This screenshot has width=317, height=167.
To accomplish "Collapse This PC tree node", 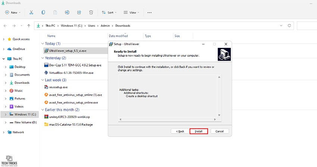I will point(4,59).
